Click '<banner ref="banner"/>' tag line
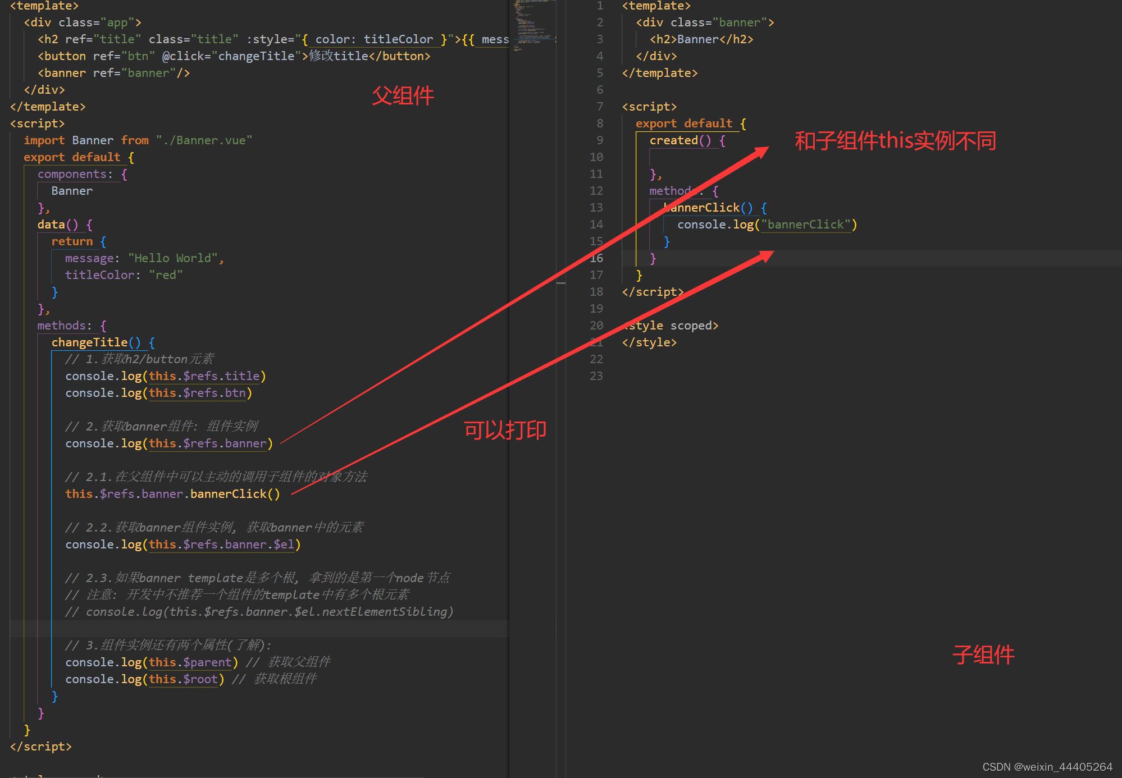The width and height of the screenshot is (1122, 778). pos(113,73)
